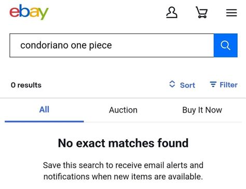Open the account profile icon
The image size is (246, 189).
click(x=172, y=12)
